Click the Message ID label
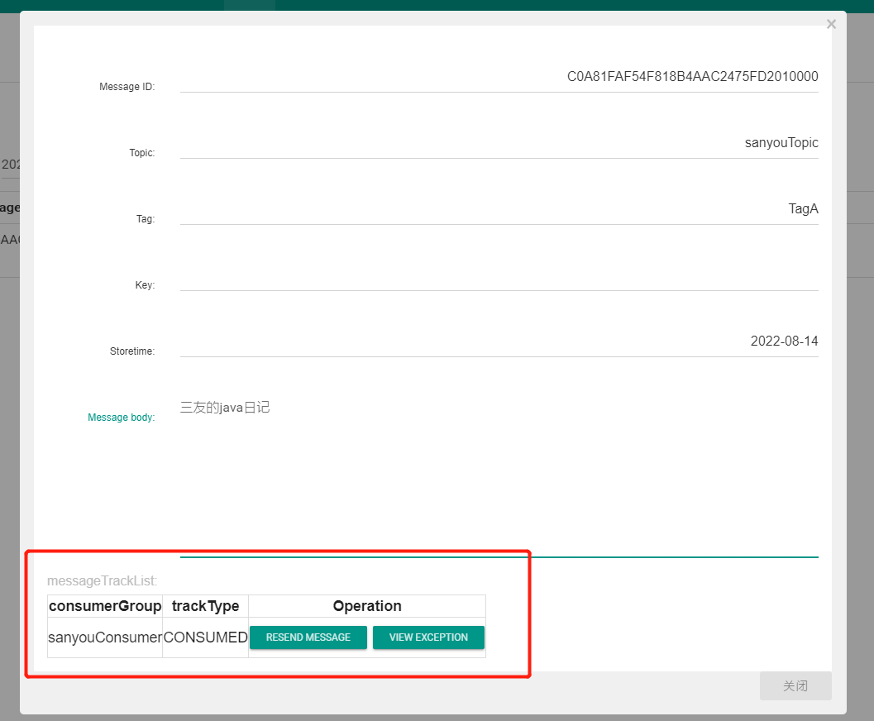 coord(127,86)
